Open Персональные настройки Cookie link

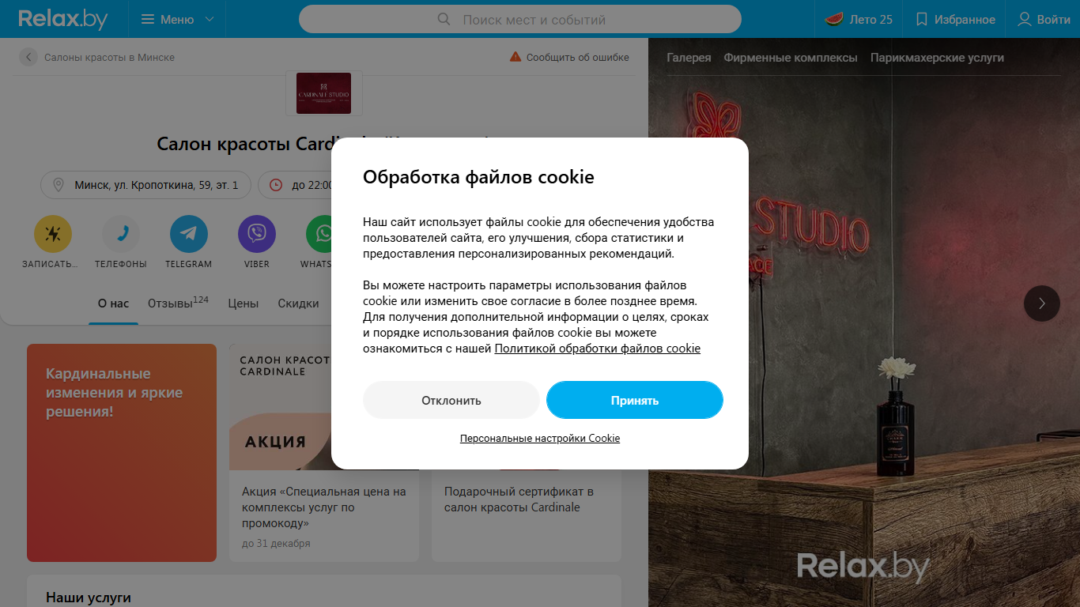click(540, 438)
